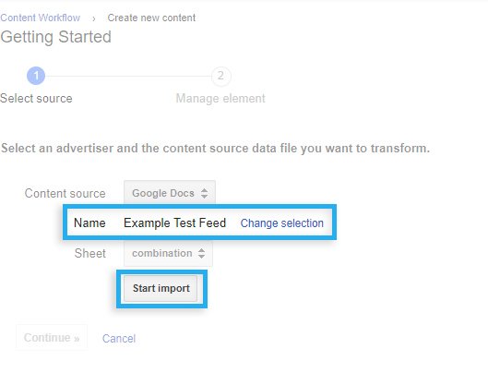Click the Name field label
This screenshot has width=488, height=373.
pyautogui.click(x=89, y=223)
